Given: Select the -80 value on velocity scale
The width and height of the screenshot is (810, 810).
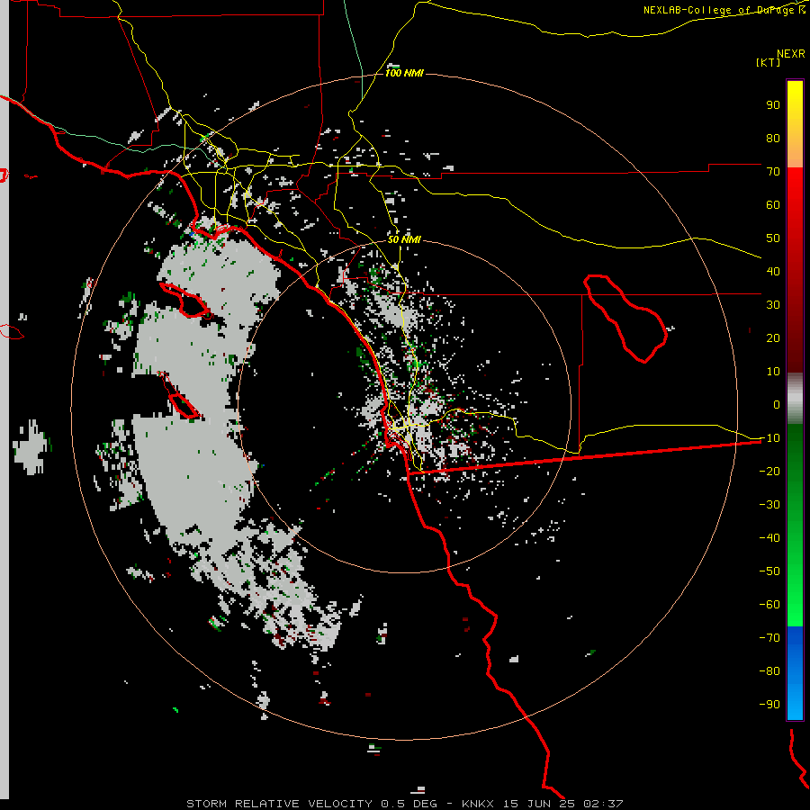Looking at the screenshot, I should coord(769,671).
